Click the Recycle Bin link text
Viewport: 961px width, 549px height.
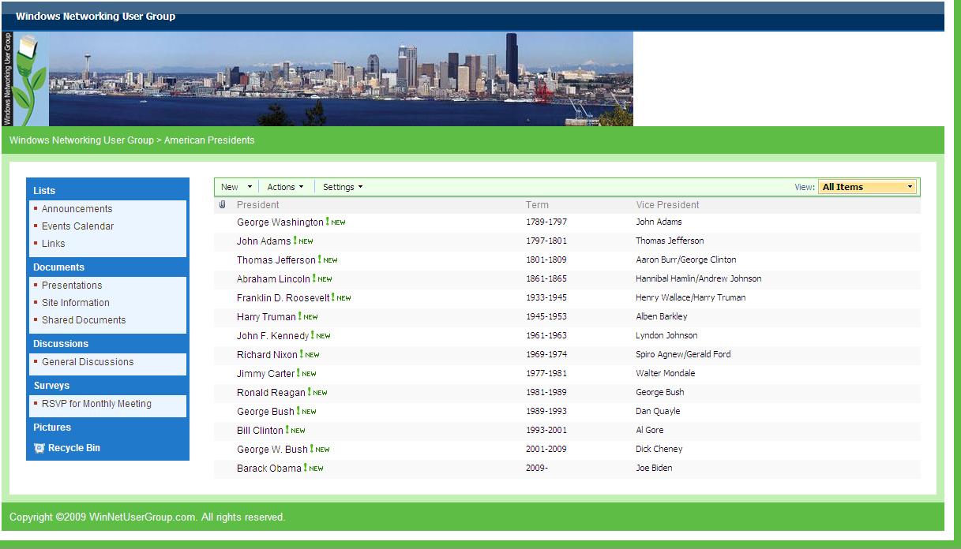click(74, 448)
